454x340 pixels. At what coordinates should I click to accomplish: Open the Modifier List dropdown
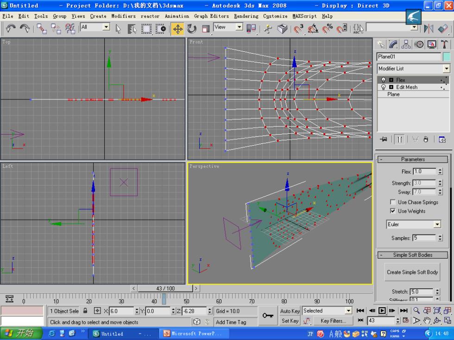pyautogui.click(x=413, y=68)
